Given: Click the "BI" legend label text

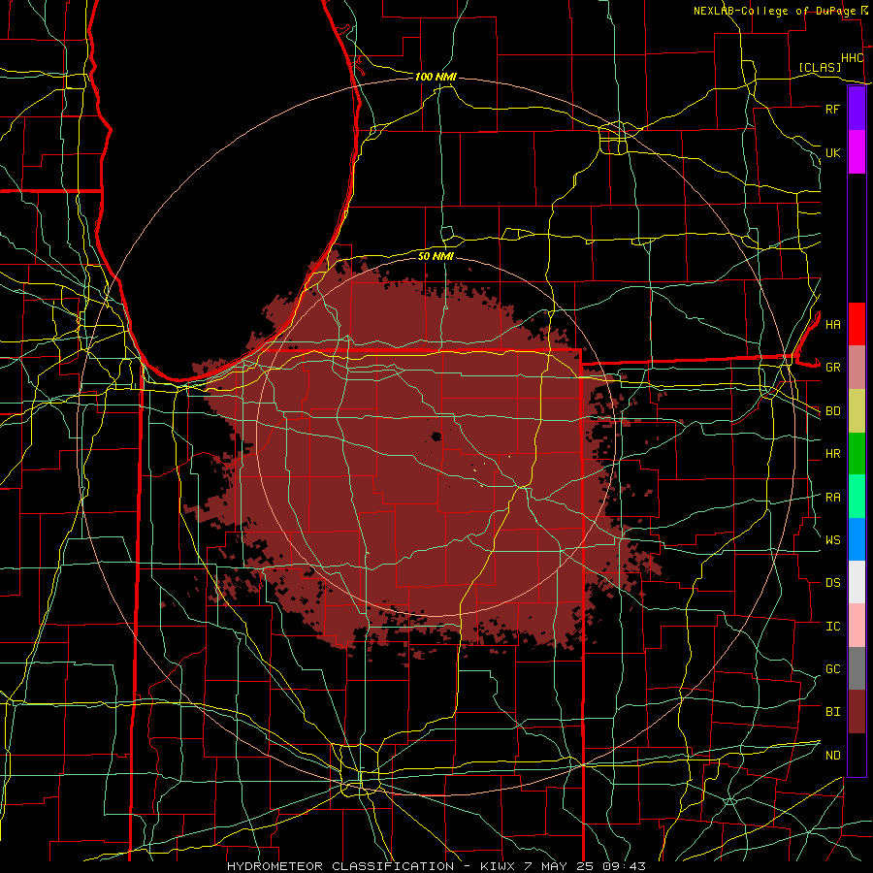Looking at the screenshot, I should [x=832, y=712].
